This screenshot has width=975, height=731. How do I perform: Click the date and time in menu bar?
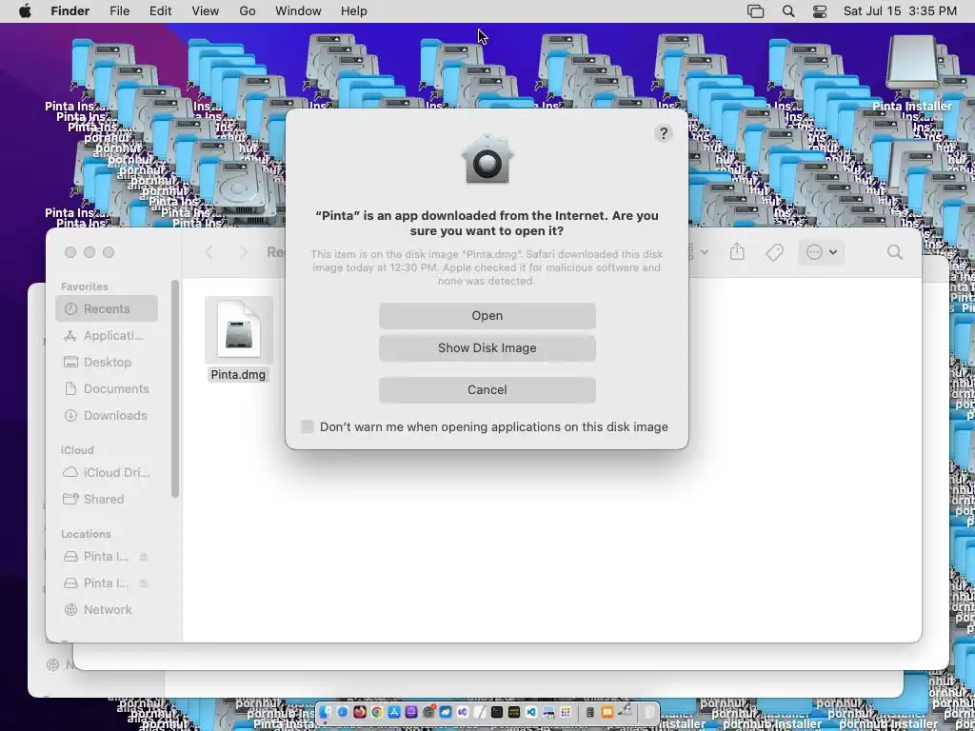tap(900, 11)
